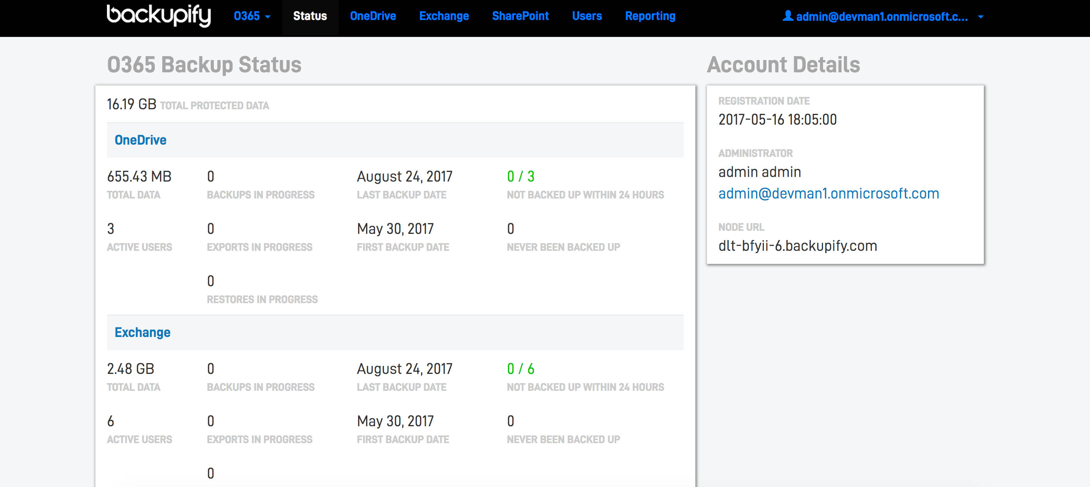Click the OneDrive section heading
Screen dimensions: 1090x487
click(x=141, y=140)
